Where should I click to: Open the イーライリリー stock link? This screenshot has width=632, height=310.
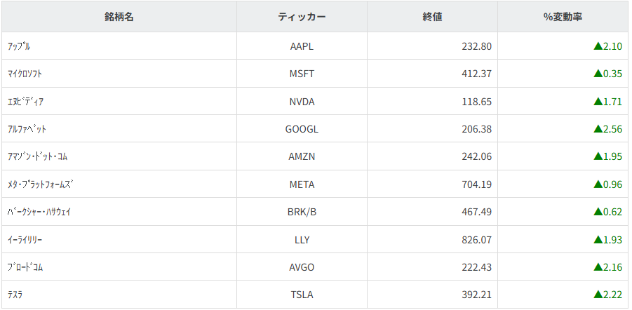click(25, 240)
